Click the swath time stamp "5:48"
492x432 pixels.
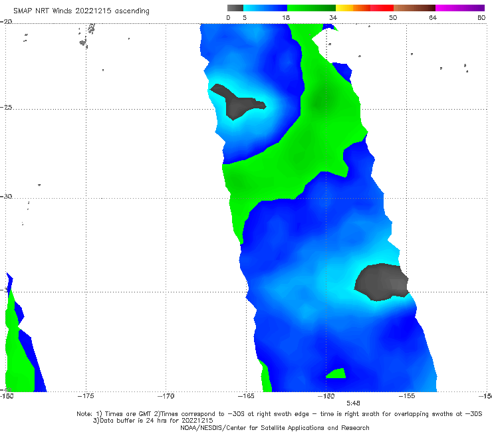point(353,403)
